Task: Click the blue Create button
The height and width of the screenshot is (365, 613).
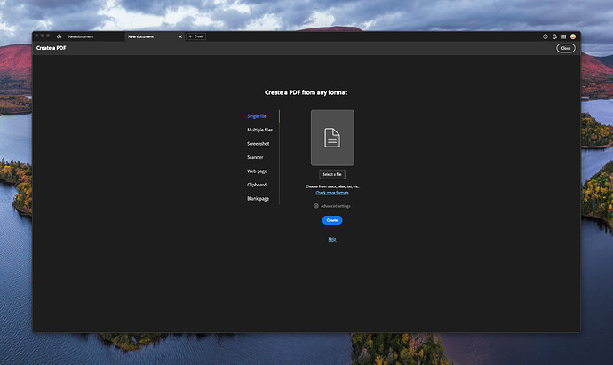Action: [332, 220]
